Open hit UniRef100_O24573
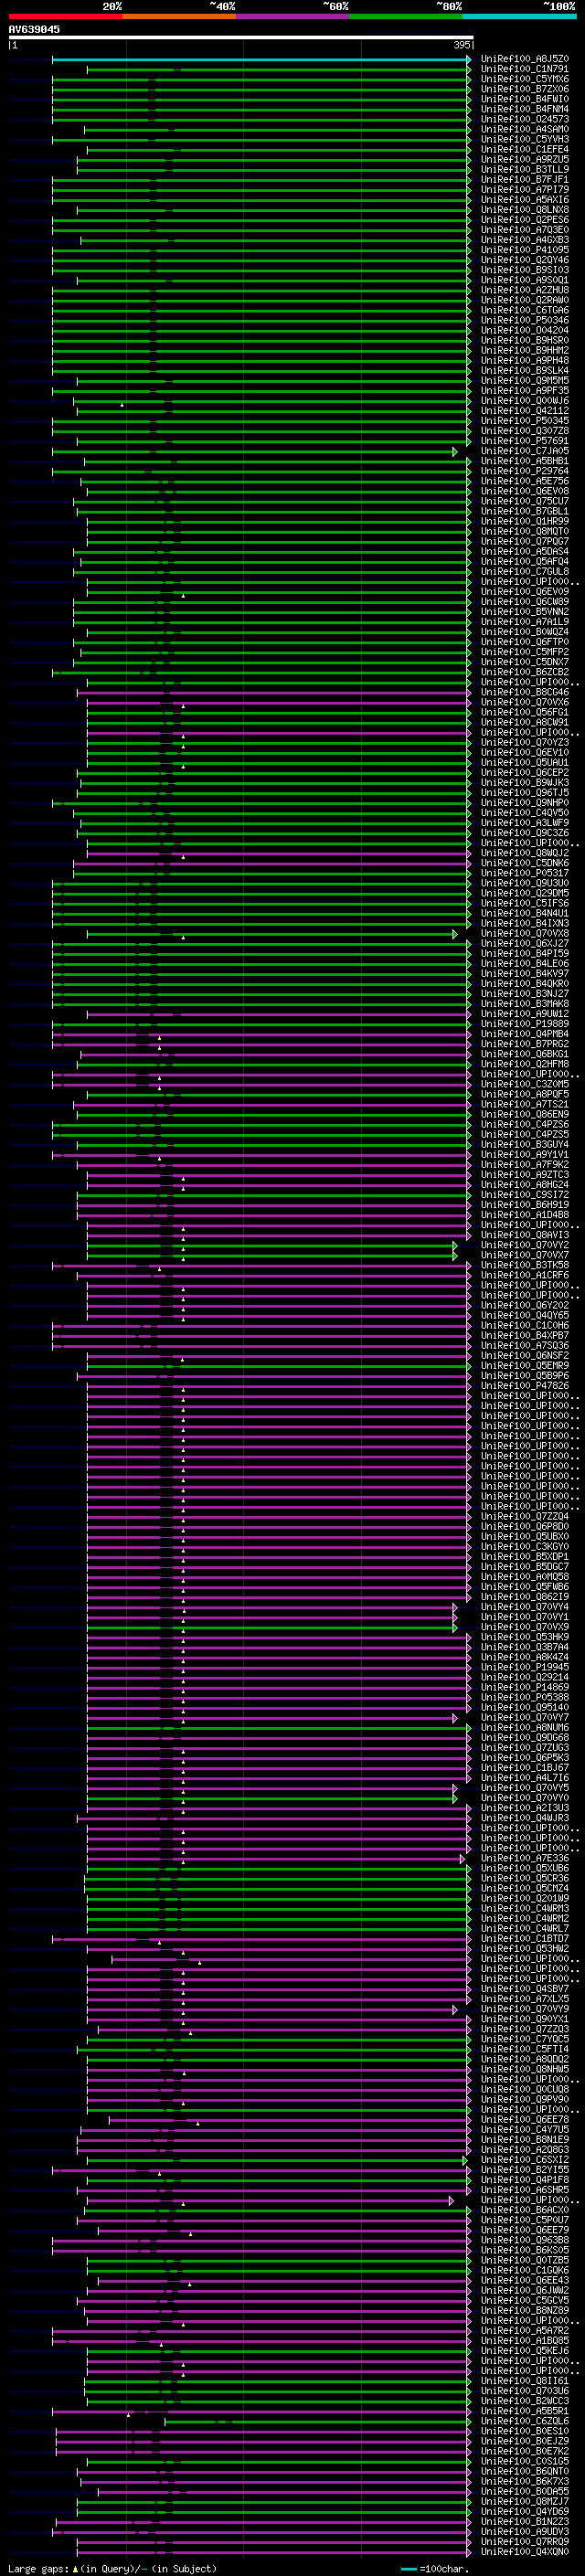 point(525,119)
